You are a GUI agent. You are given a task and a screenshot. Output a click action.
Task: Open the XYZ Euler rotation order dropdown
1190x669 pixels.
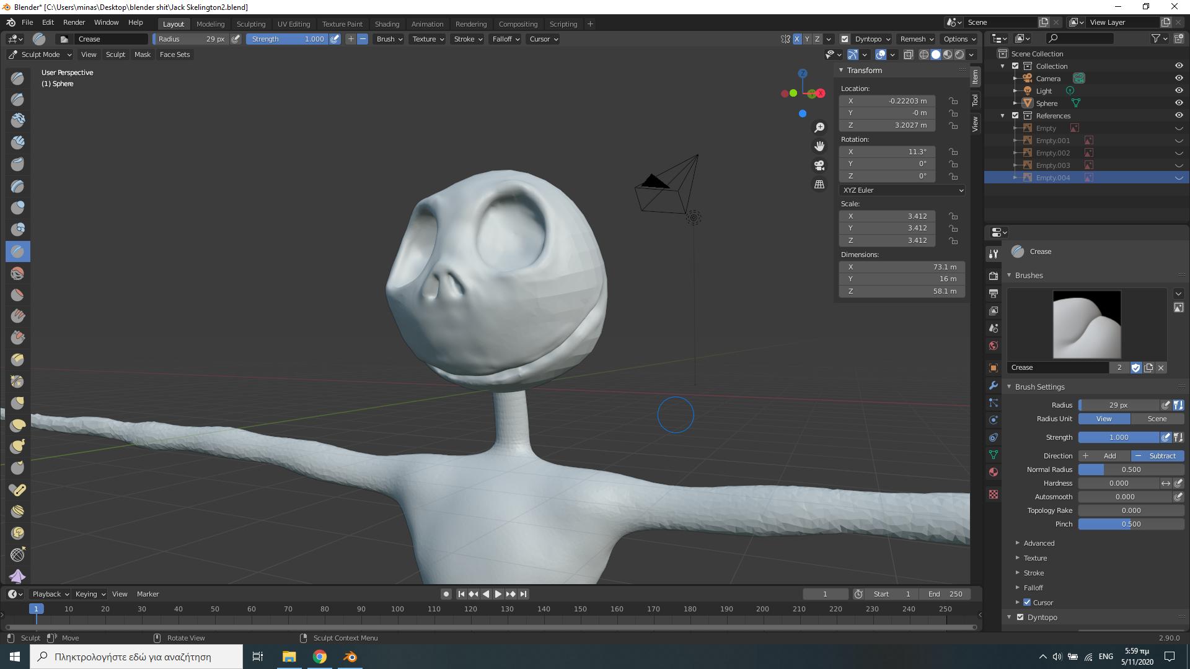coord(902,190)
